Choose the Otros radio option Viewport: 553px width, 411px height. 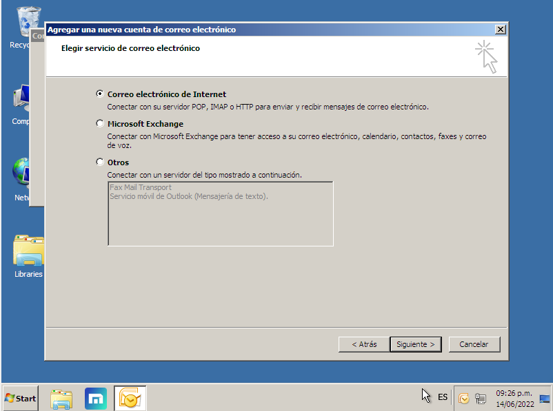pyautogui.click(x=100, y=162)
